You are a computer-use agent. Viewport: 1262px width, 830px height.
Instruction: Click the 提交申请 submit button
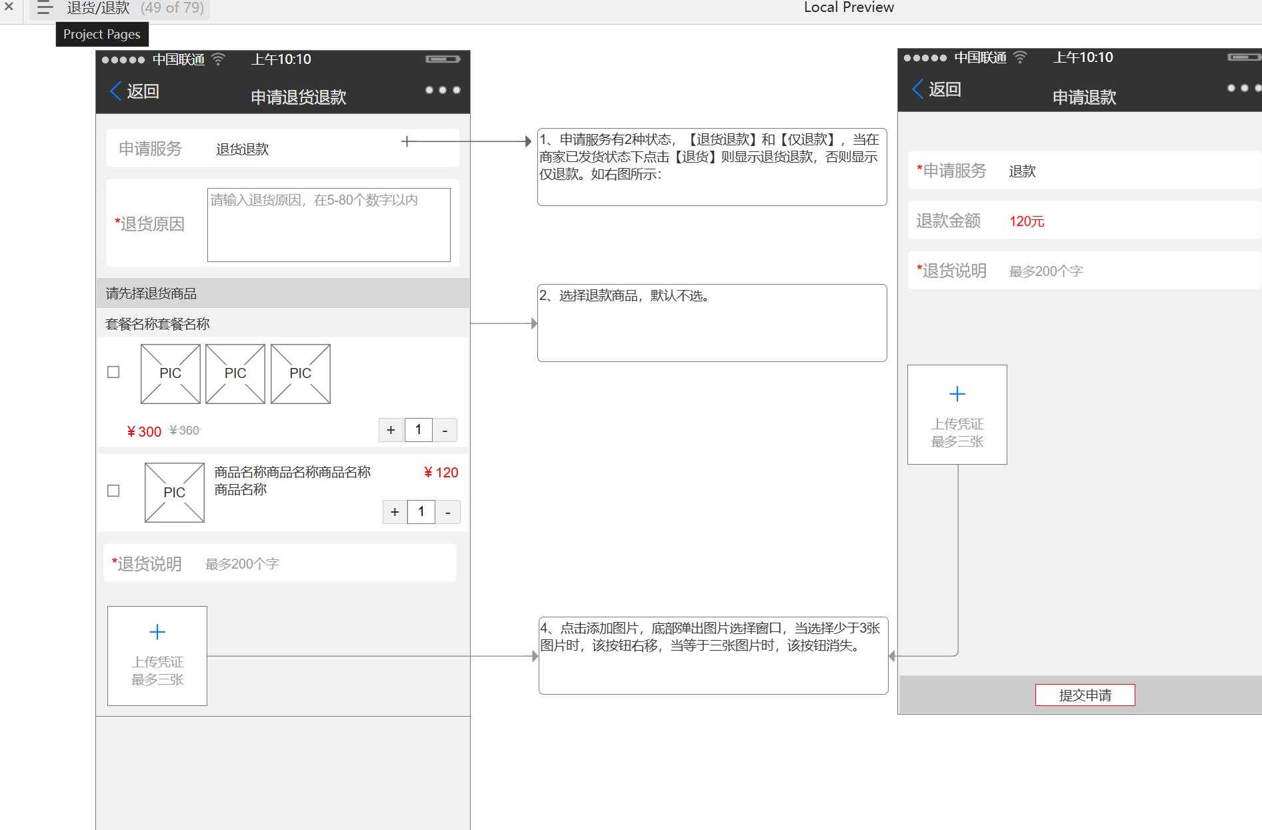(x=1085, y=695)
